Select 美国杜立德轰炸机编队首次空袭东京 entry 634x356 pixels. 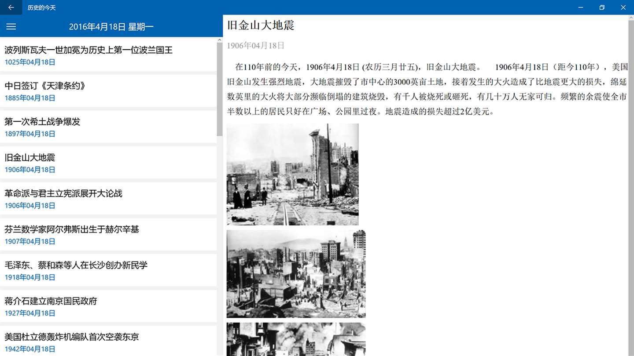pyautogui.click(x=108, y=341)
